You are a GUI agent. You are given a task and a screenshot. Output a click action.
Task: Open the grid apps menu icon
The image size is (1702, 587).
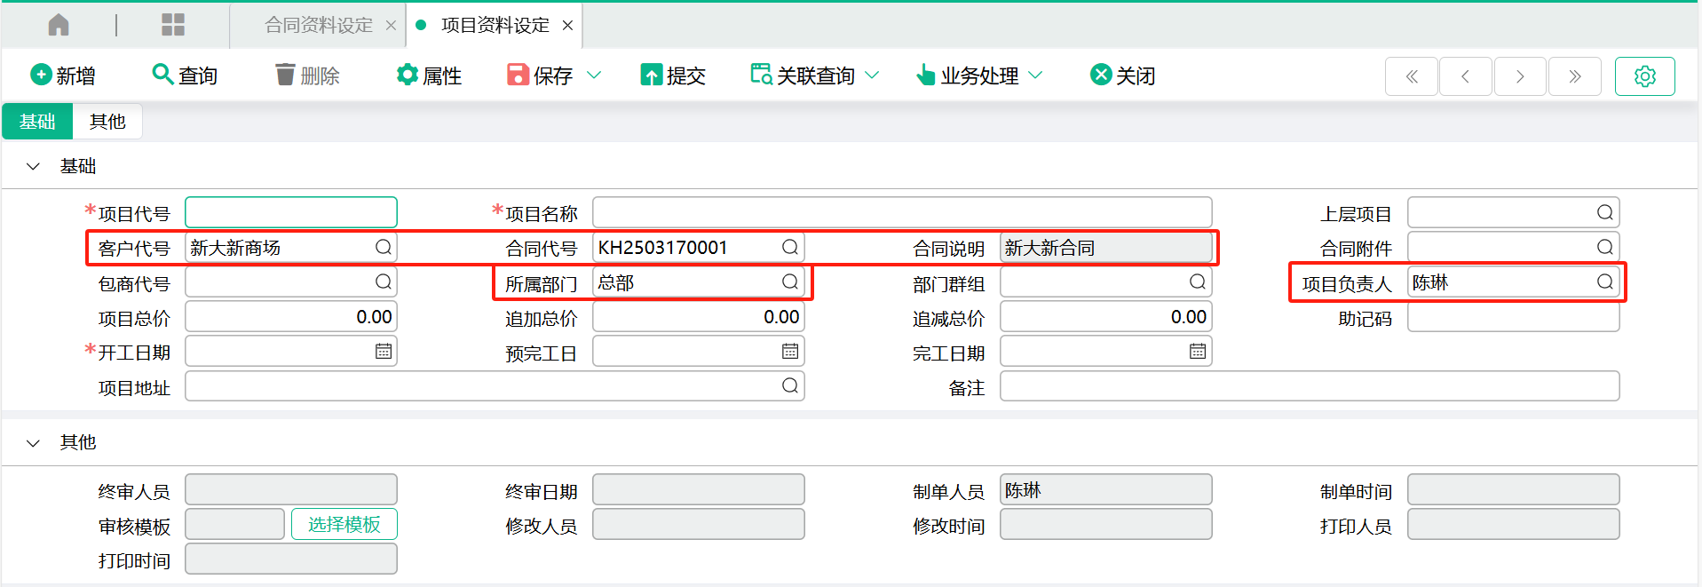point(173,25)
